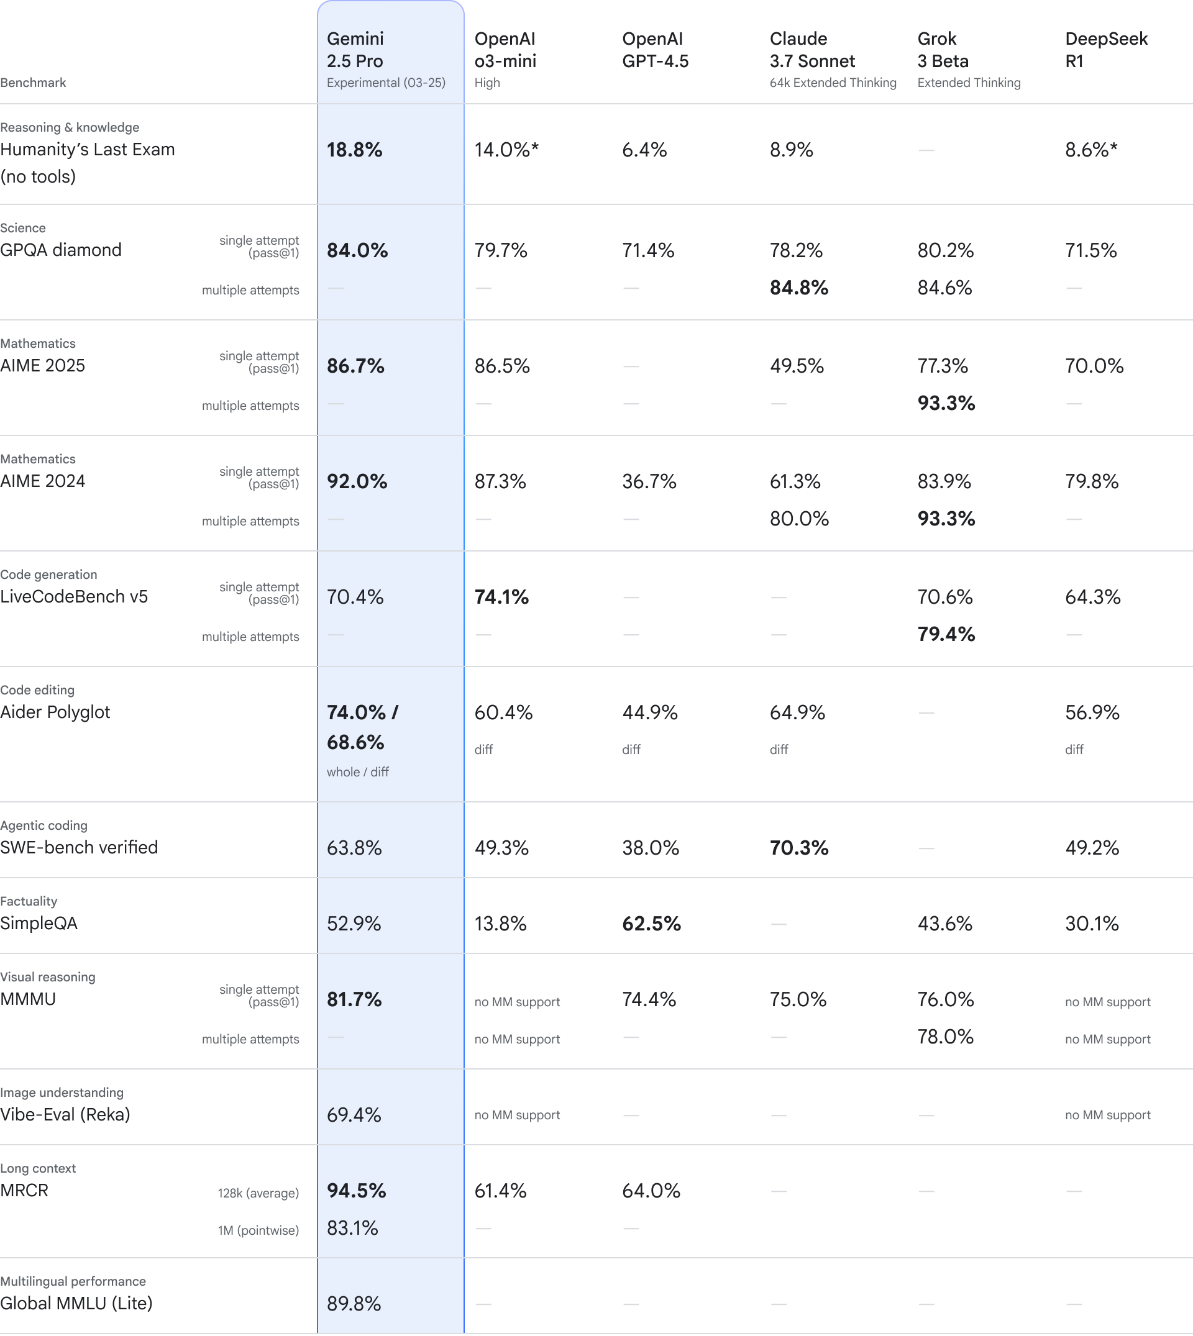The height and width of the screenshot is (1336, 1193).
Task: Click Gemini's 94.5% MRCR 128k score
Action: pyautogui.click(x=357, y=1191)
